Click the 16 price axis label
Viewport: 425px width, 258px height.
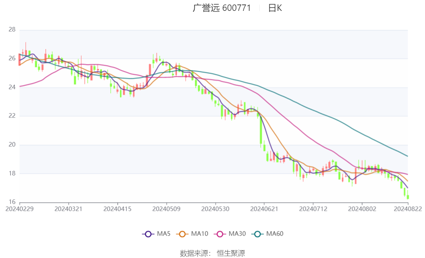pyautogui.click(x=12, y=202)
